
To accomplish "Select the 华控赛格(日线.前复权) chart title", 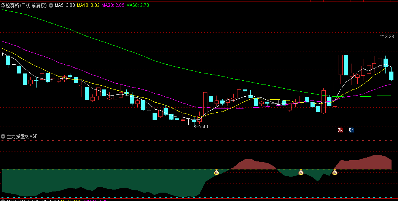I will [24, 5].
